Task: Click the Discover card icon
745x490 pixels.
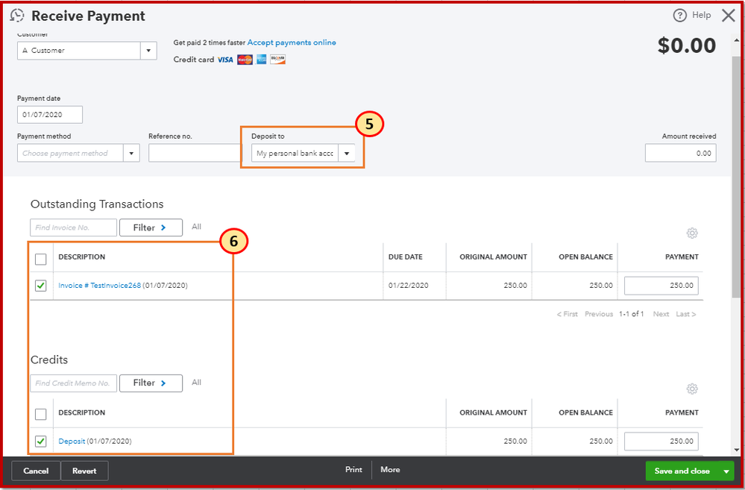Action: (x=277, y=60)
